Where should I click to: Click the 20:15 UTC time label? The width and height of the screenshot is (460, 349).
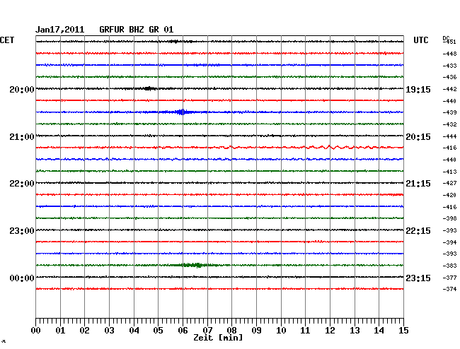418,137
